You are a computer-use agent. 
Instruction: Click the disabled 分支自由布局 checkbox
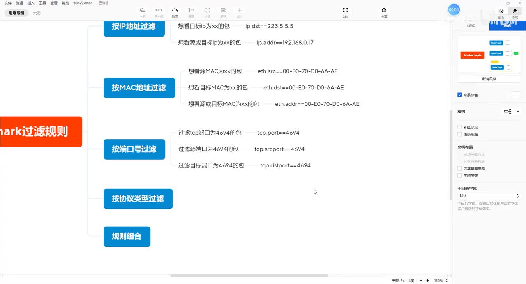pyautogui.click(x=460, y=161)
